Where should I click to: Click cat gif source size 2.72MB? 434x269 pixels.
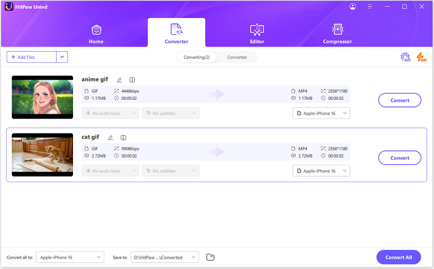99,156
